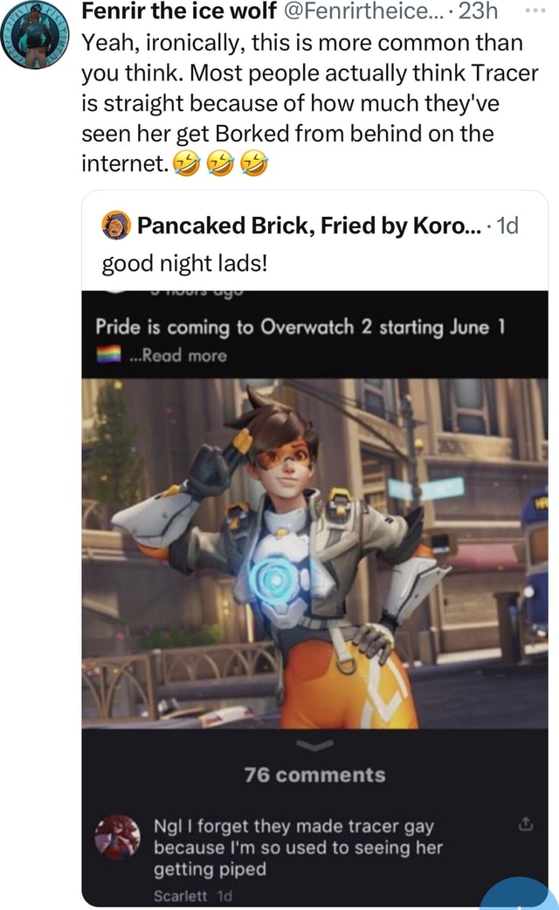The image size is (559, 910).
Task: Open Fenrir the ice wolf's profile avatar
Action: point(35,35)
